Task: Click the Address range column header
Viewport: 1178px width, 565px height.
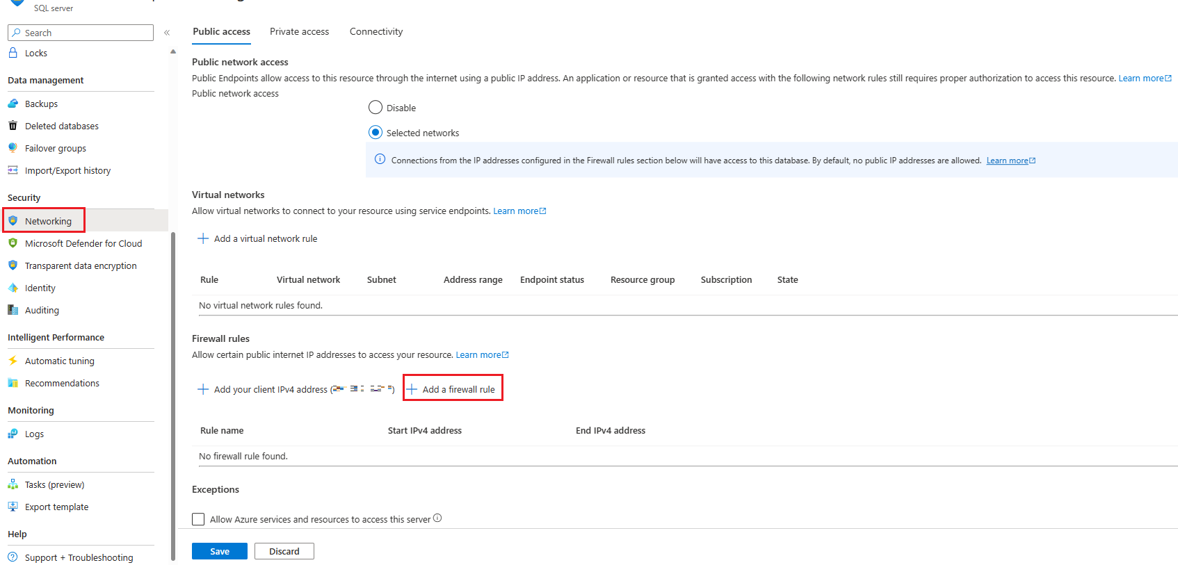Action: click(x=473, y=280)
